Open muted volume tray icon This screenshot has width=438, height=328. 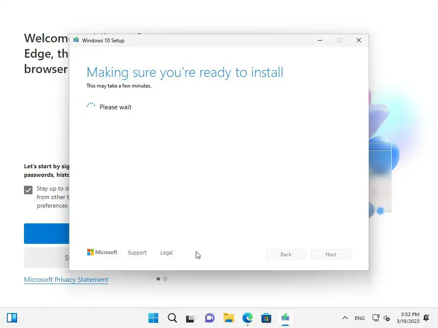click(387, 318)
